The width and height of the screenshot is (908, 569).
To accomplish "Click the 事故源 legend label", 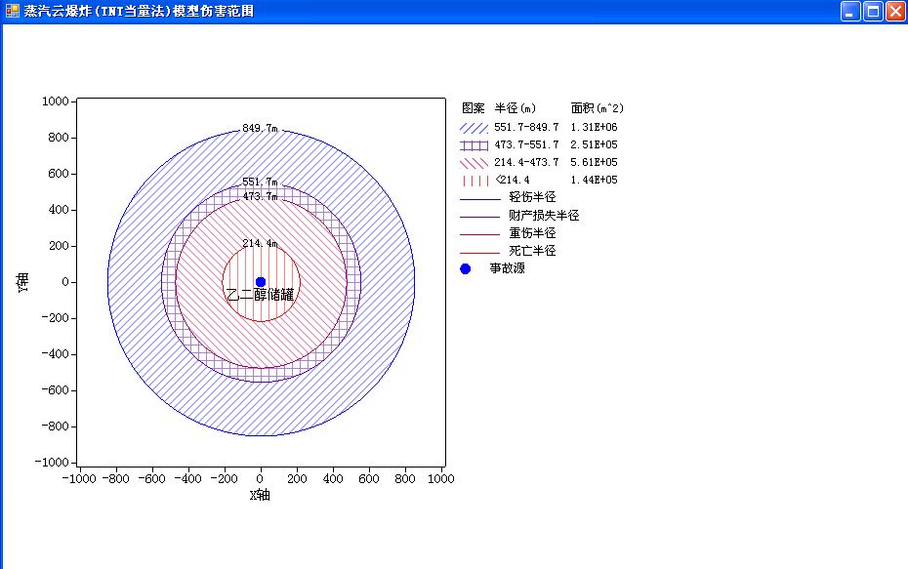I will coord(508,268).
